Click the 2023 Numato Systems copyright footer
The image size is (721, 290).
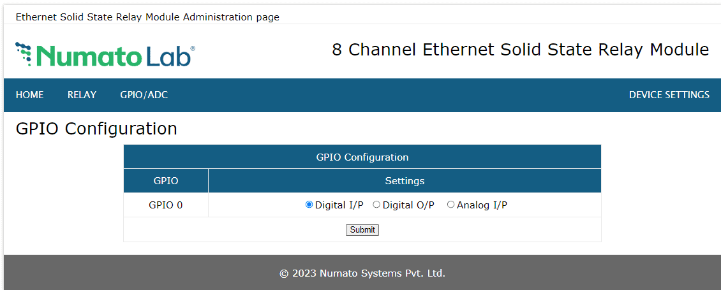click(x=362, y=273)
